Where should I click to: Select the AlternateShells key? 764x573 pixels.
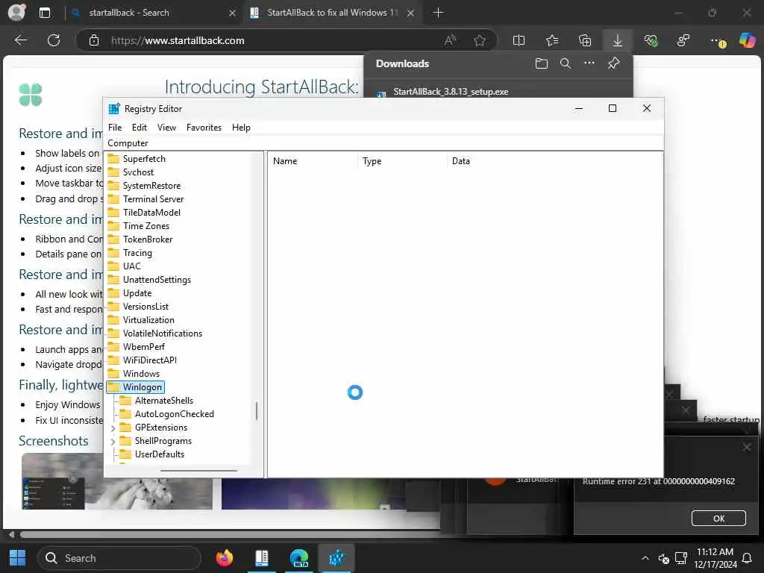[x=163, y=401]
